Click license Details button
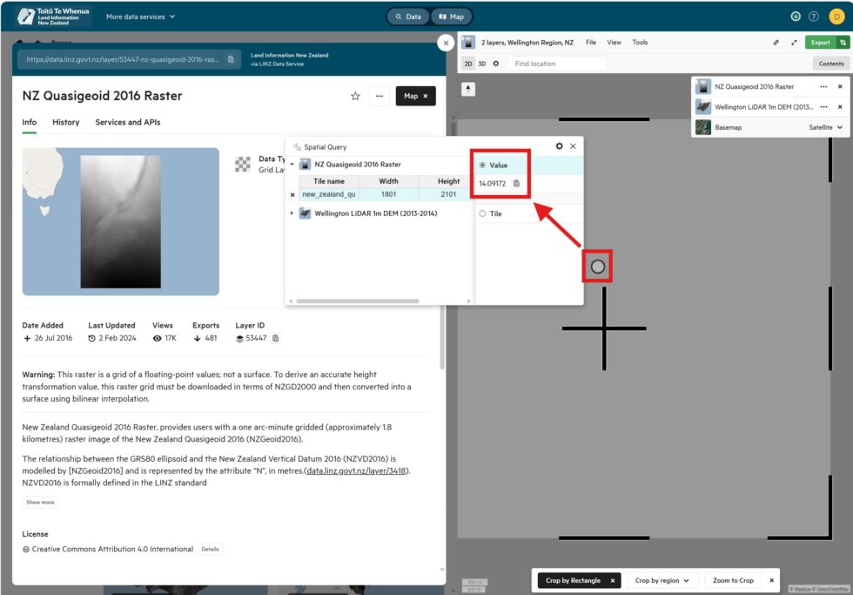Image resolution: width=853 pixels, height=595 pixels. (x=210, y=550)
